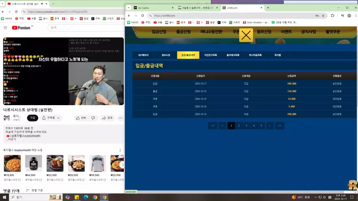
Task: Switch to the Go Casino browser tab
Action: [x=153, y=8]
